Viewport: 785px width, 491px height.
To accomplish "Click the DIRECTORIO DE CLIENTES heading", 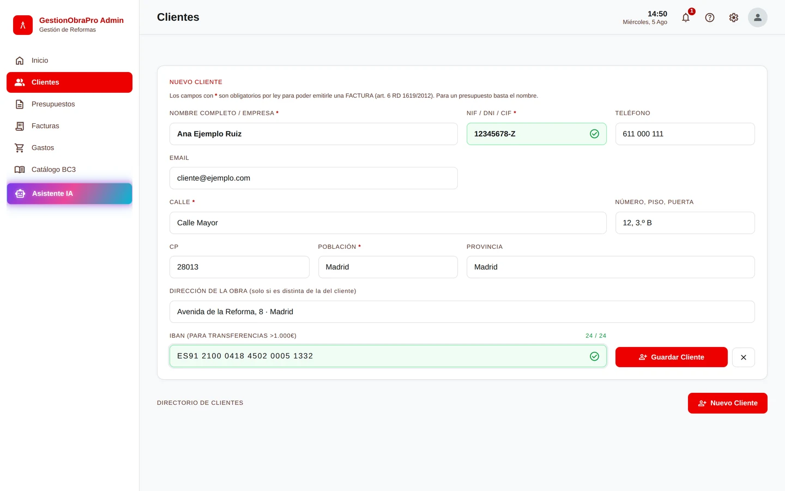I will click(x=200, y=403).
